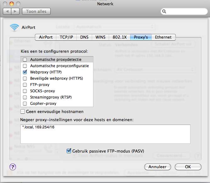This screenshot has height=183, width=210.
Task: Click the Netwerk window title
Action: point(105,4)
